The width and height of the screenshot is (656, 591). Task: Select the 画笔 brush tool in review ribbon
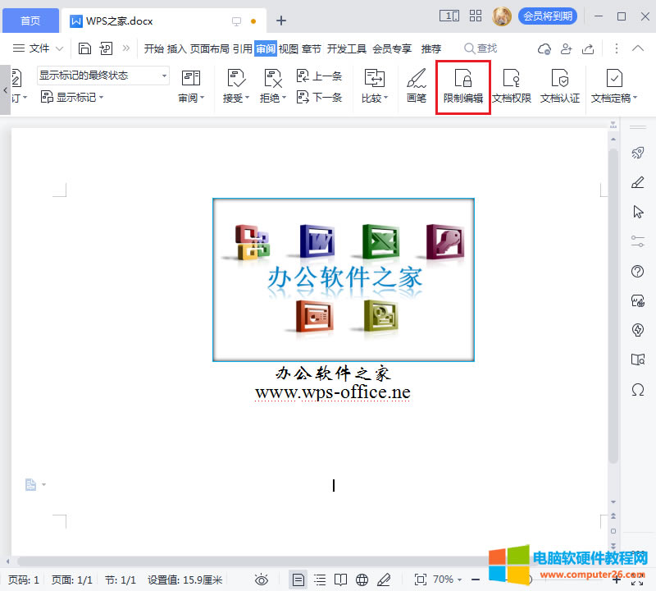[x=416, y=85]
